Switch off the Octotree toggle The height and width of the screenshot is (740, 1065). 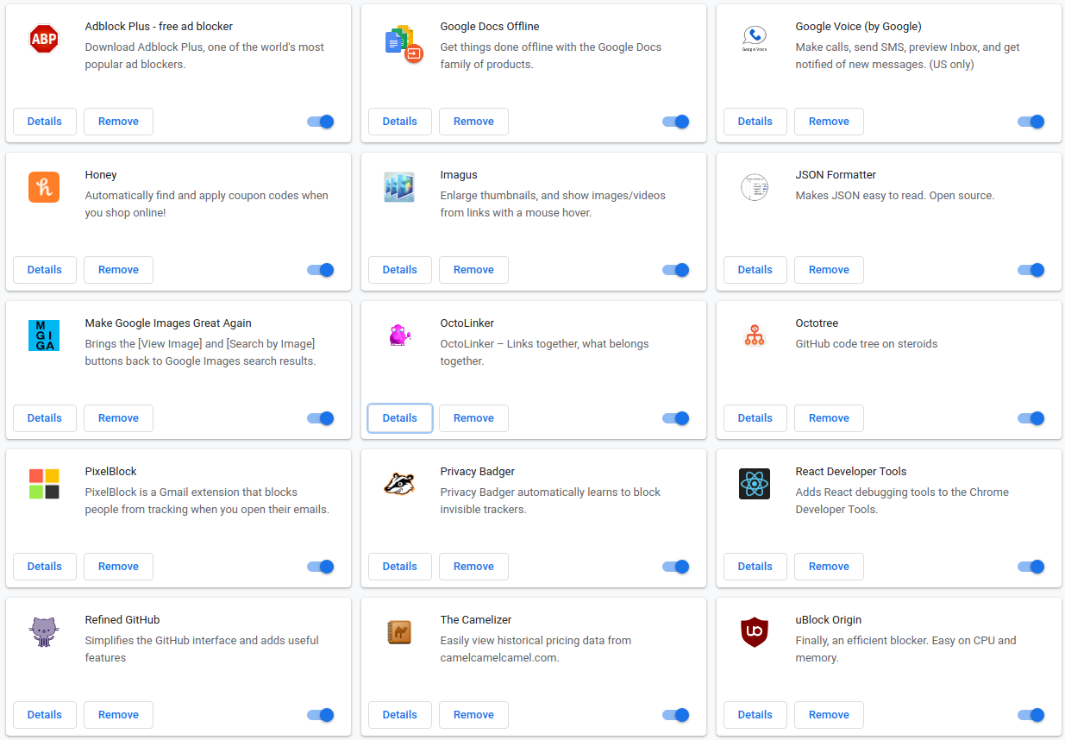tap(1031, 418)
